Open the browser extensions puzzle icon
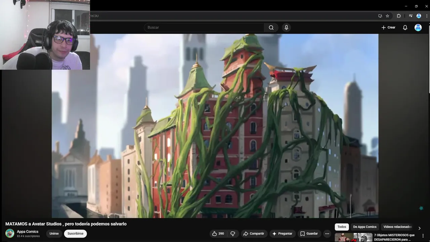 [399, 16]
